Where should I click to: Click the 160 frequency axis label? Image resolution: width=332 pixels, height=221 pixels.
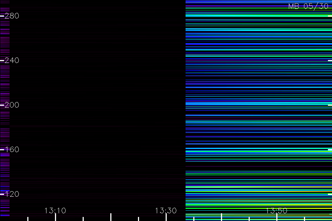click(x=12, y=150)
